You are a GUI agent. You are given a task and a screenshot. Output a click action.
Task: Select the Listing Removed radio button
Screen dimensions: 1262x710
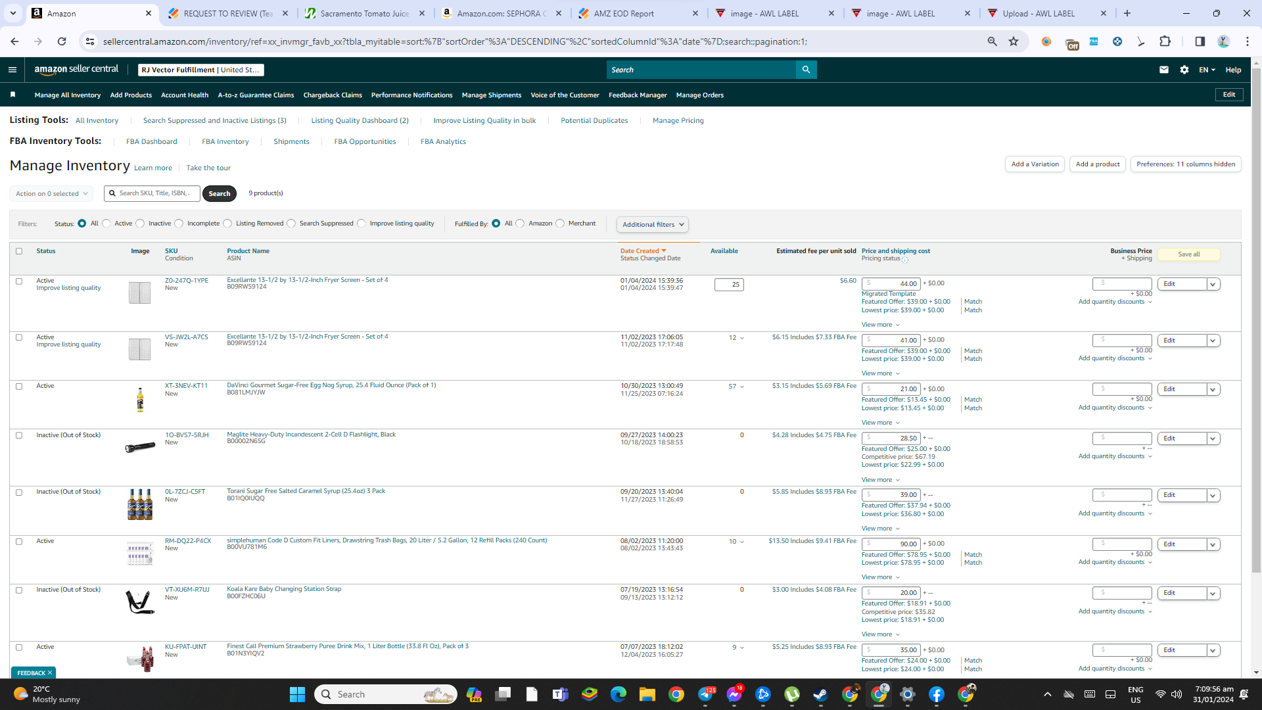(227, 224)
